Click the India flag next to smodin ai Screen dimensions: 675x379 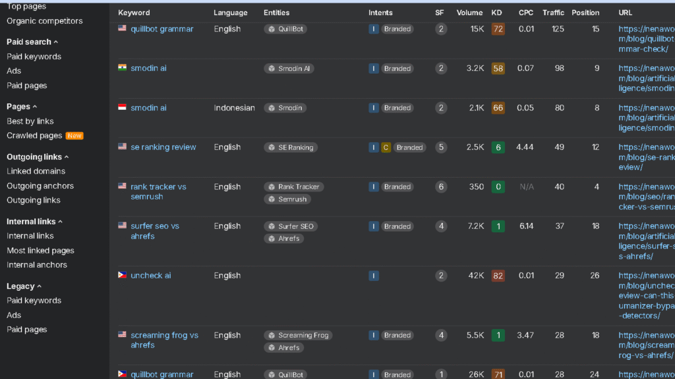123,68
